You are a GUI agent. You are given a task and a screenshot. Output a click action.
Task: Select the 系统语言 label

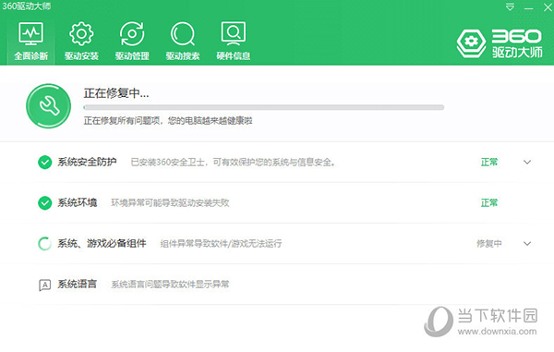pos(77,284)
